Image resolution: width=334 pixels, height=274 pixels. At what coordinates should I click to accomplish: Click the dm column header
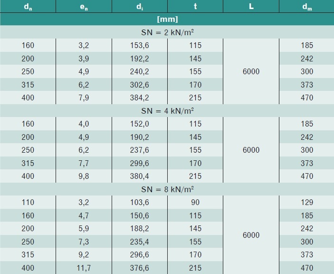pyautogui.click(x=307, y=6)
